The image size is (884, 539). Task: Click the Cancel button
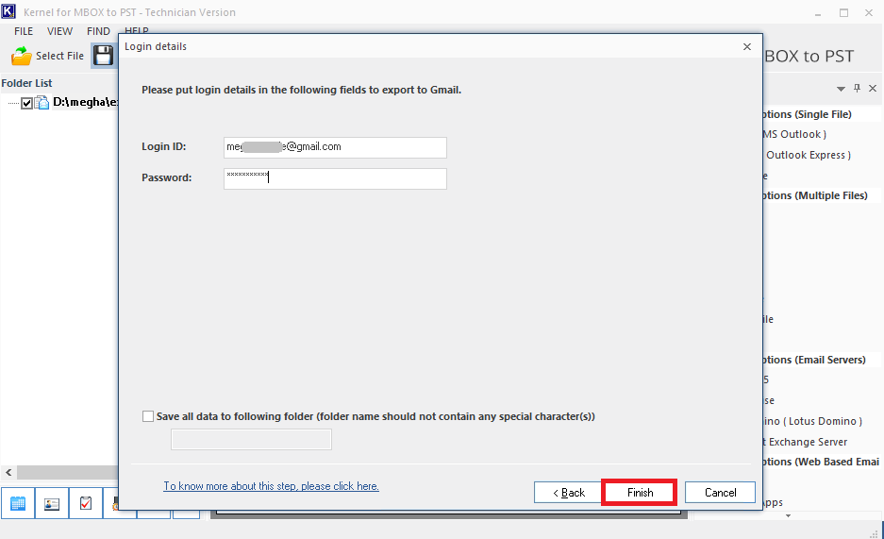(720, 492)
